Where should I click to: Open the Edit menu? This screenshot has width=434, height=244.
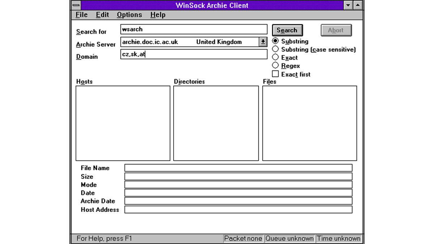[102, 15]
